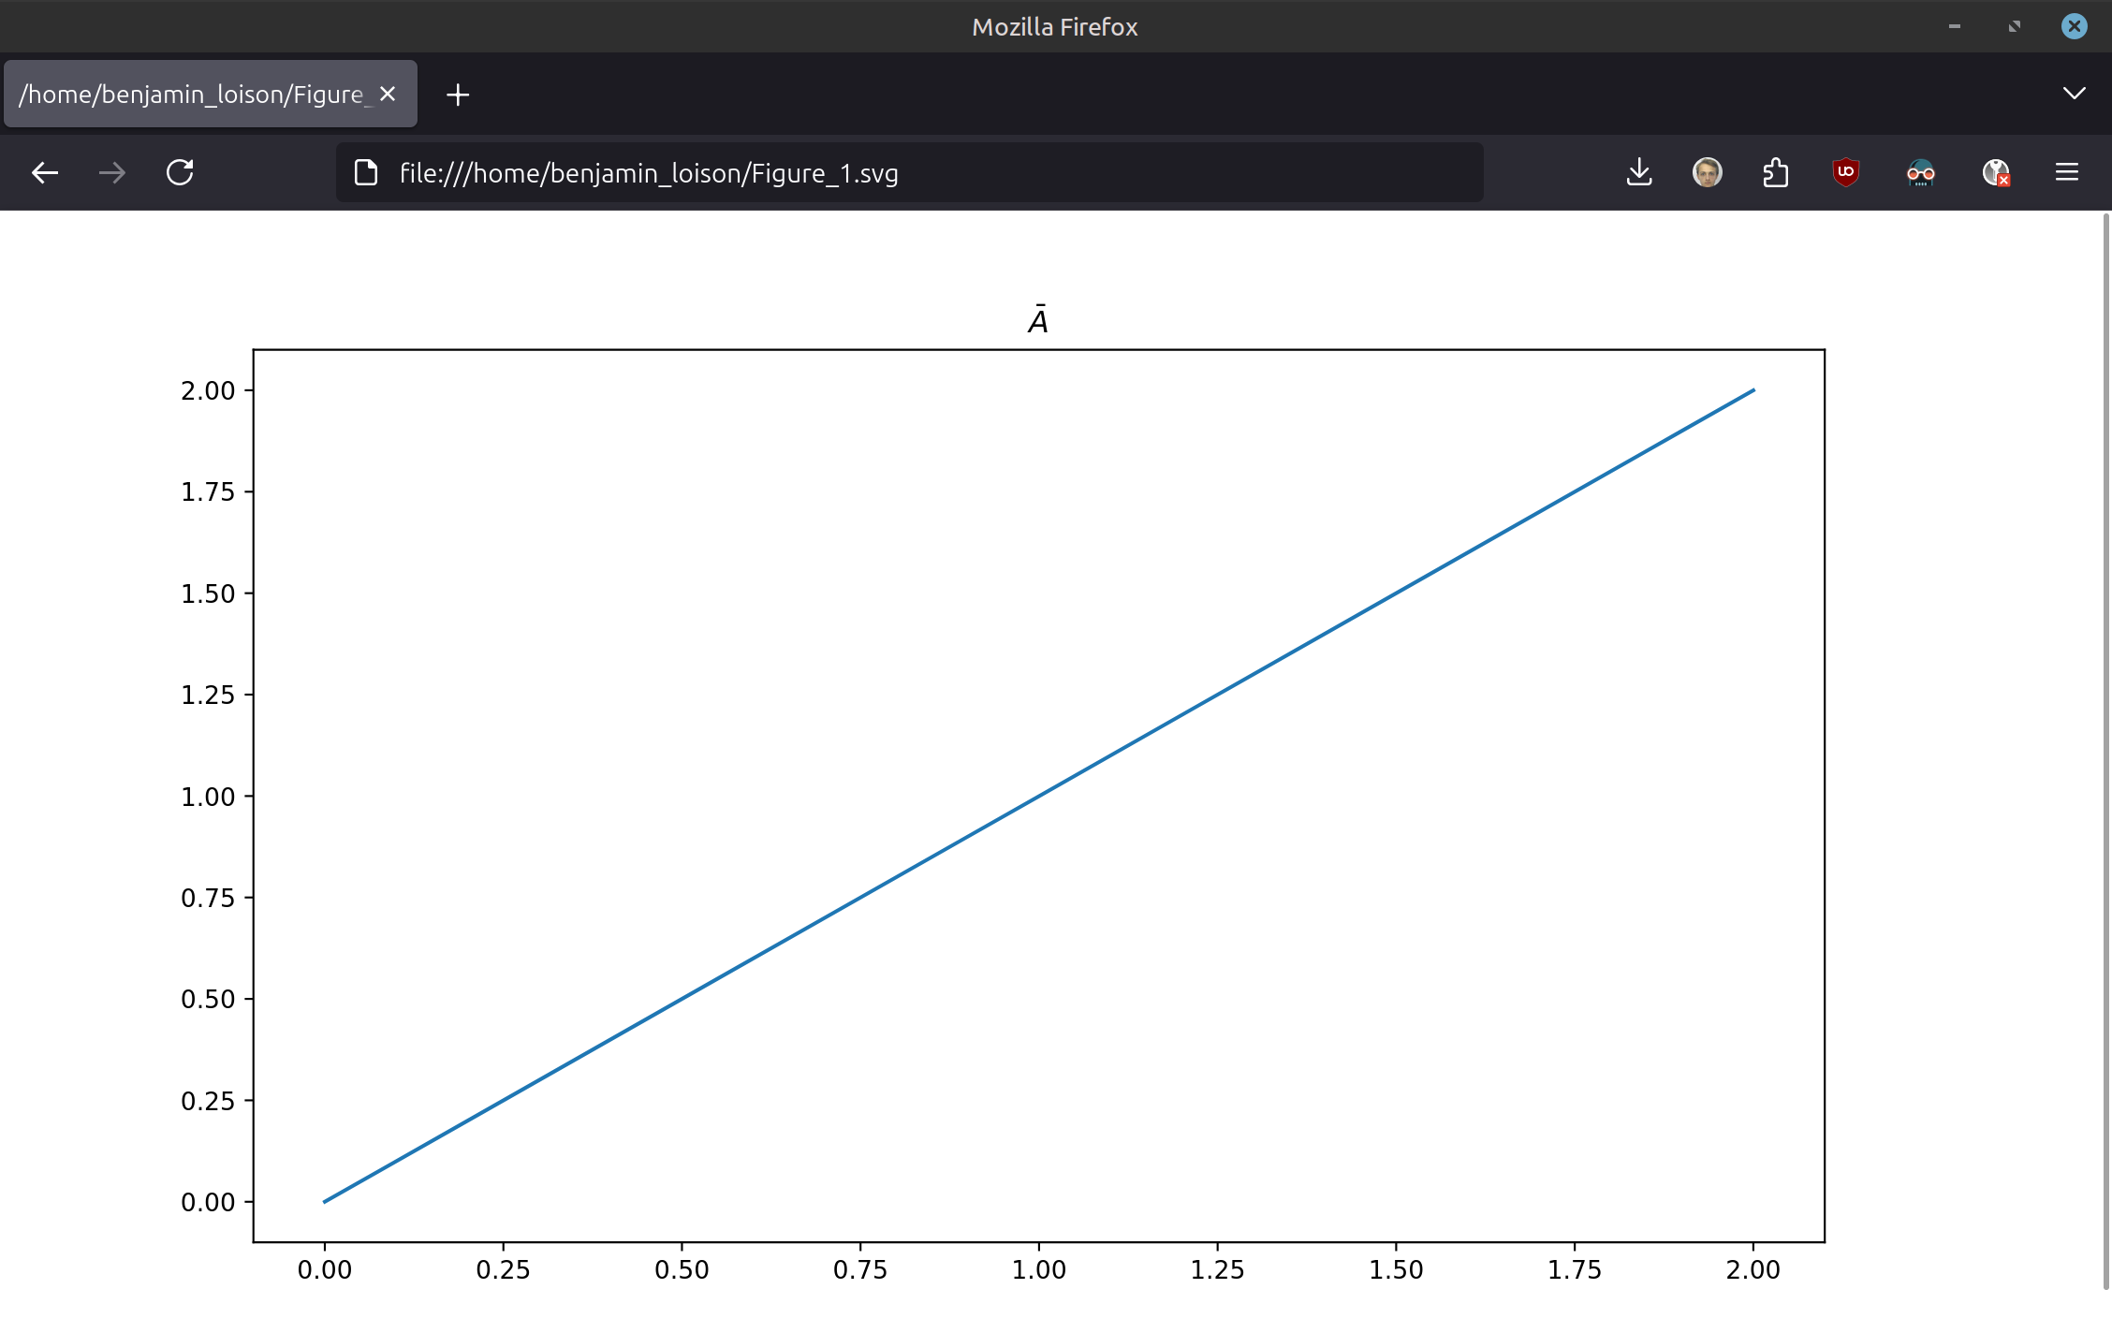This screenshot has height=1333, width=2112.
Task: Click the page document icon in the URL bar
Action: coord(366,172)
